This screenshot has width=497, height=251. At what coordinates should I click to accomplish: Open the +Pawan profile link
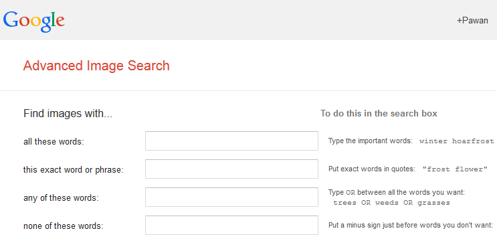tap(472, 21)
